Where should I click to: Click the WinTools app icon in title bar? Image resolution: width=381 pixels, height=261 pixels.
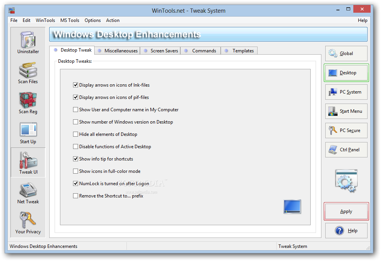(x=12, y=10)
